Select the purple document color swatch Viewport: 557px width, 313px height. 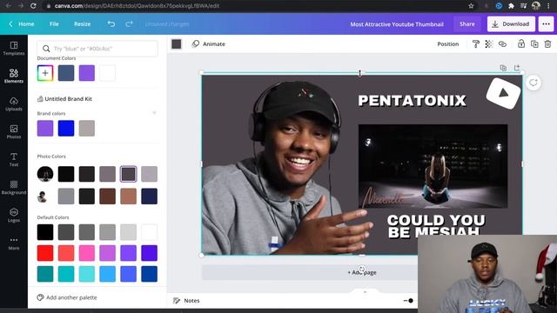click(87, 73)
